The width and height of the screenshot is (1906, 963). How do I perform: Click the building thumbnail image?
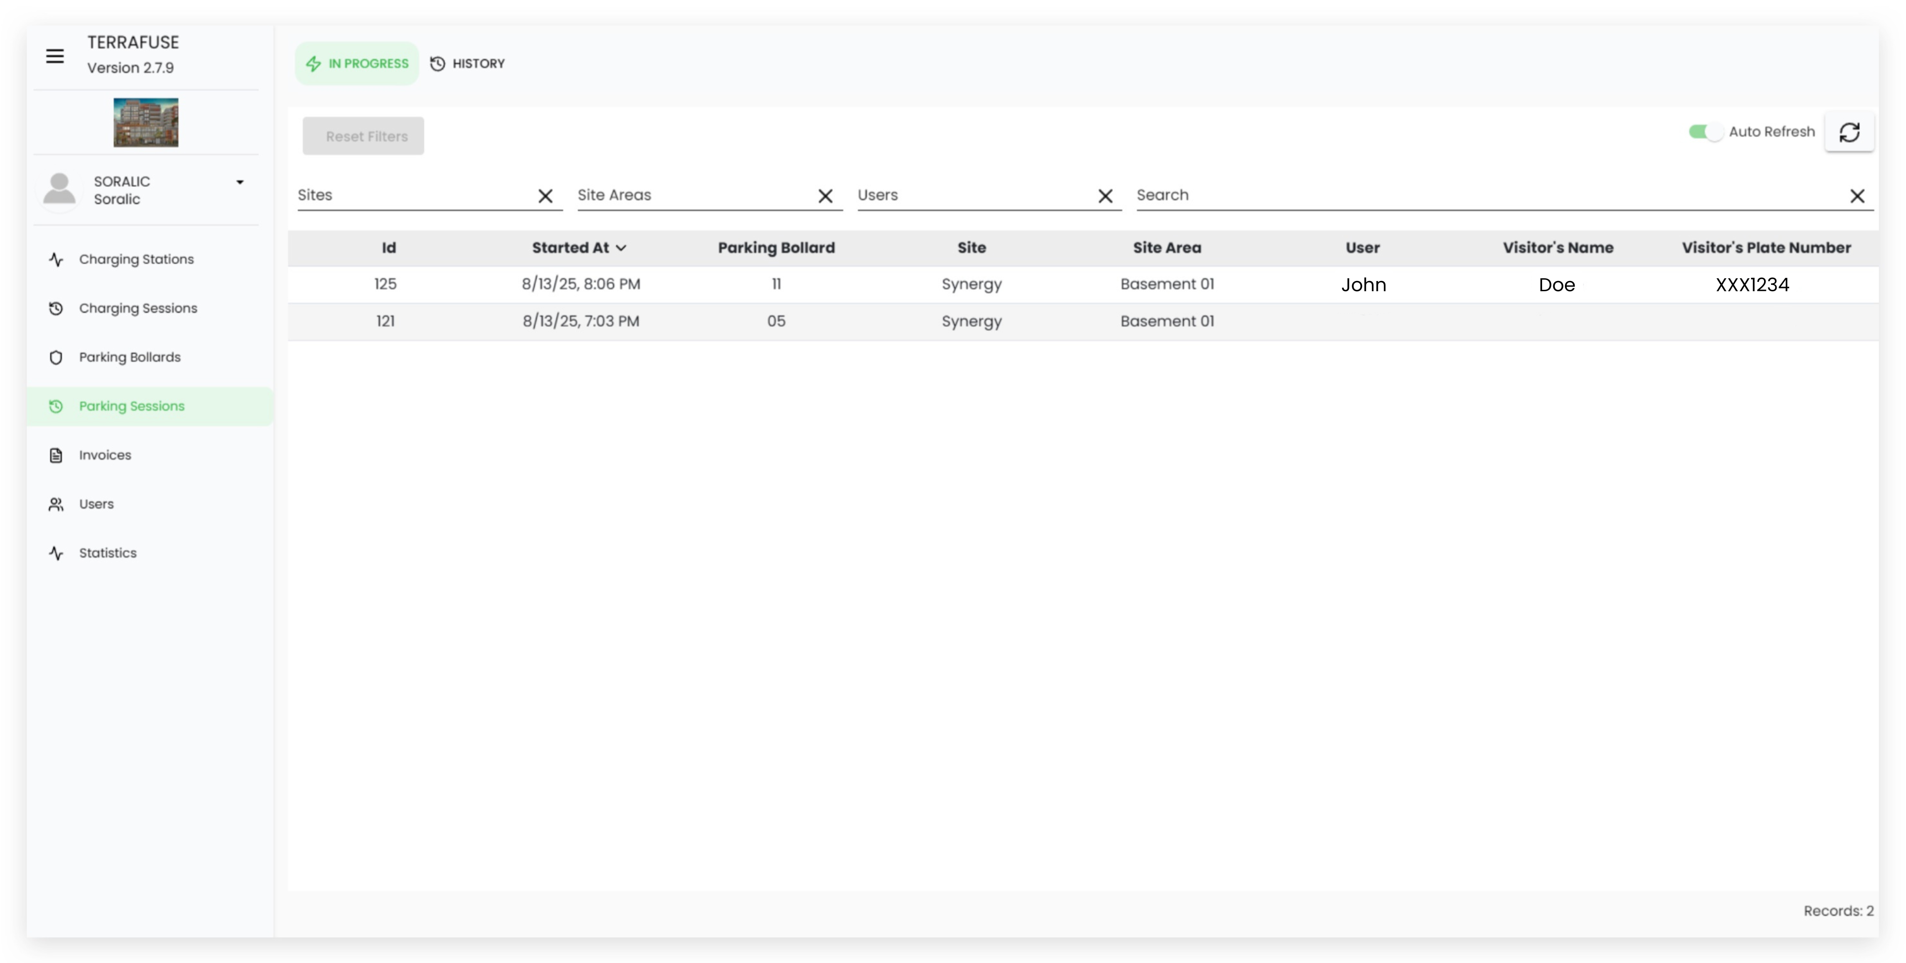[x=146, y=122]
